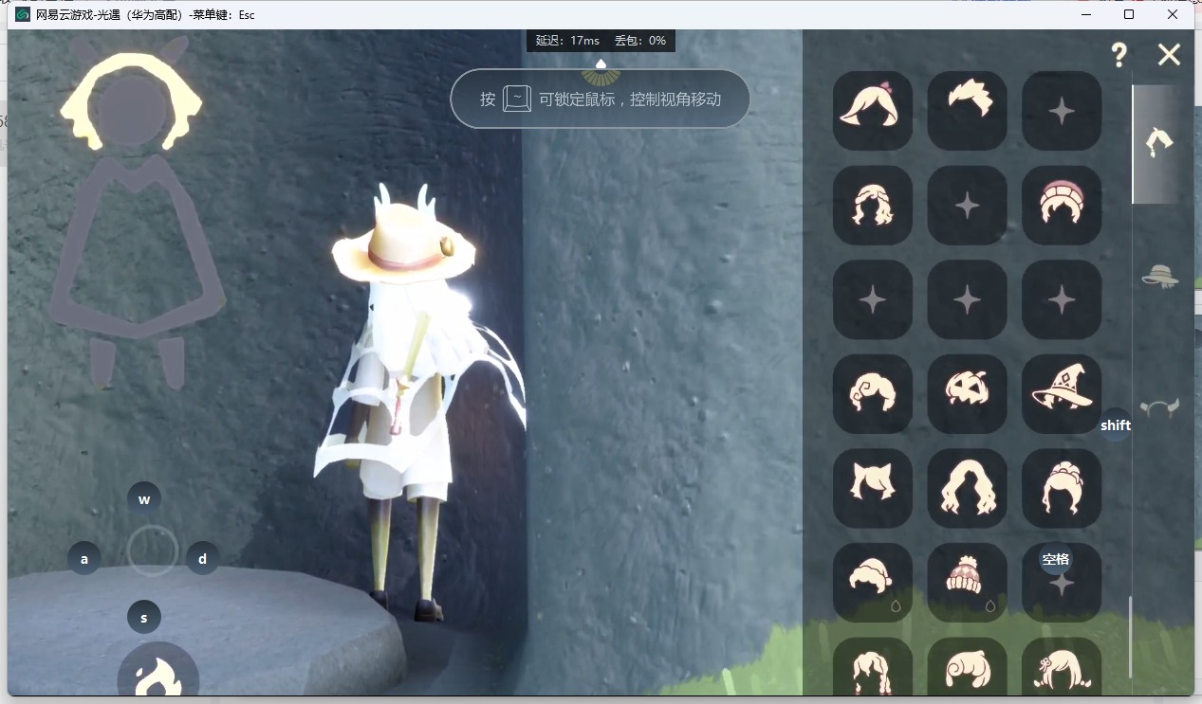Choose the twin braids hairstyle in bottom row
1202x704 pixels.
pos(872,667)
